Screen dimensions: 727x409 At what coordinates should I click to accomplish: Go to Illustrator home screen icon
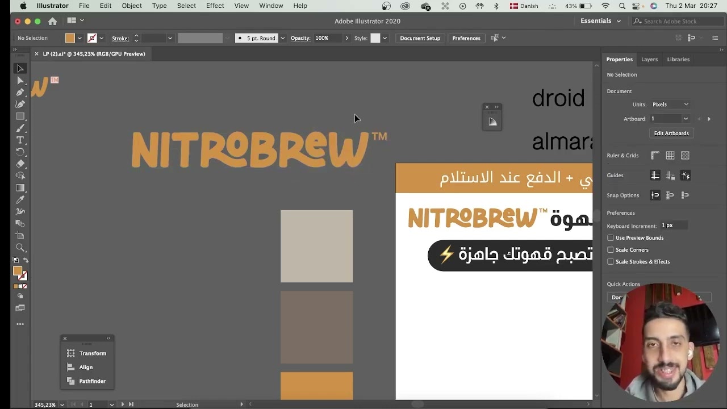(x=52, y=21)
